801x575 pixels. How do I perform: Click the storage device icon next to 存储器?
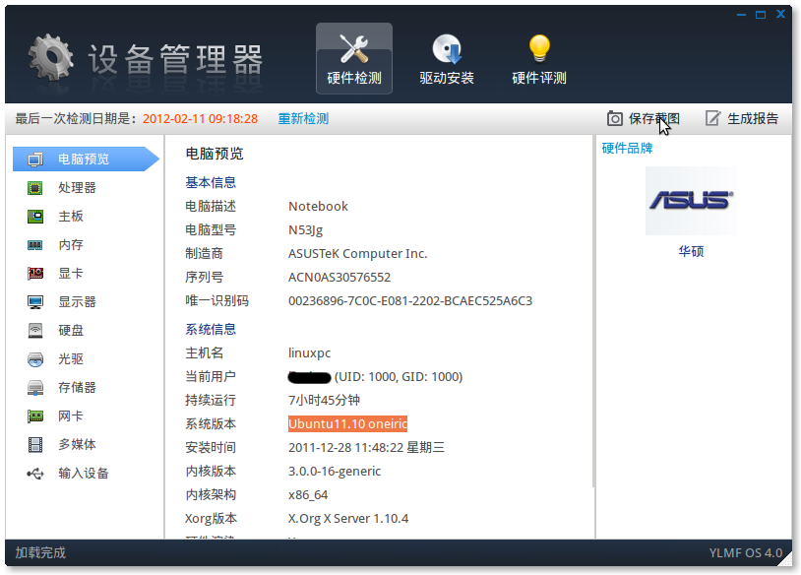click(35, 388)
